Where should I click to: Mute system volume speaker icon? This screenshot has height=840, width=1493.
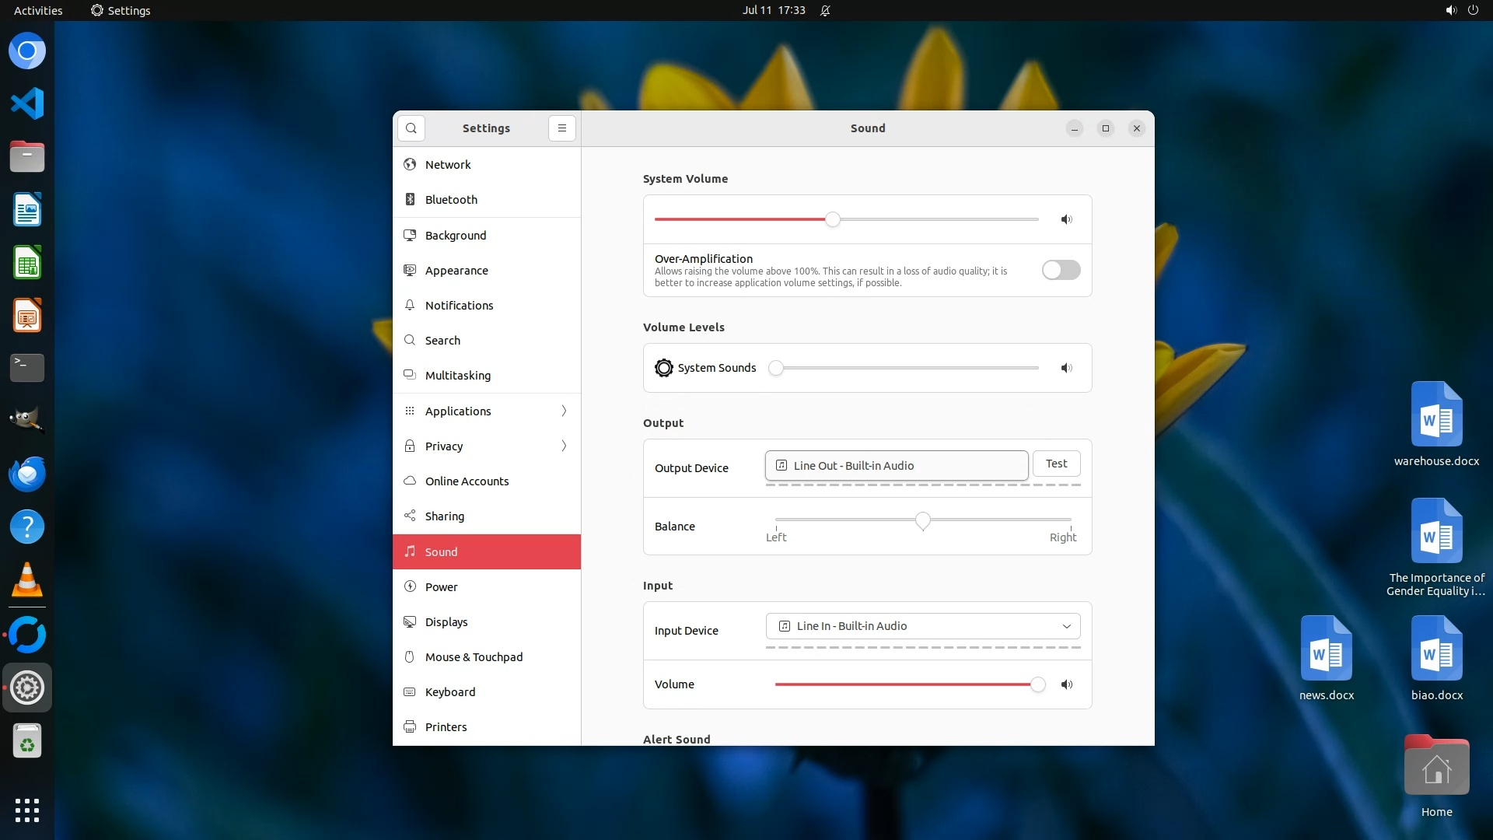[1067, 219]
